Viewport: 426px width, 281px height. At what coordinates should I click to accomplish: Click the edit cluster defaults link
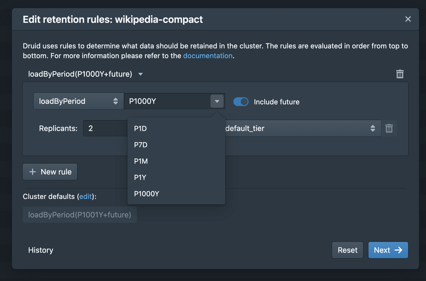click(x=85, y=196)
